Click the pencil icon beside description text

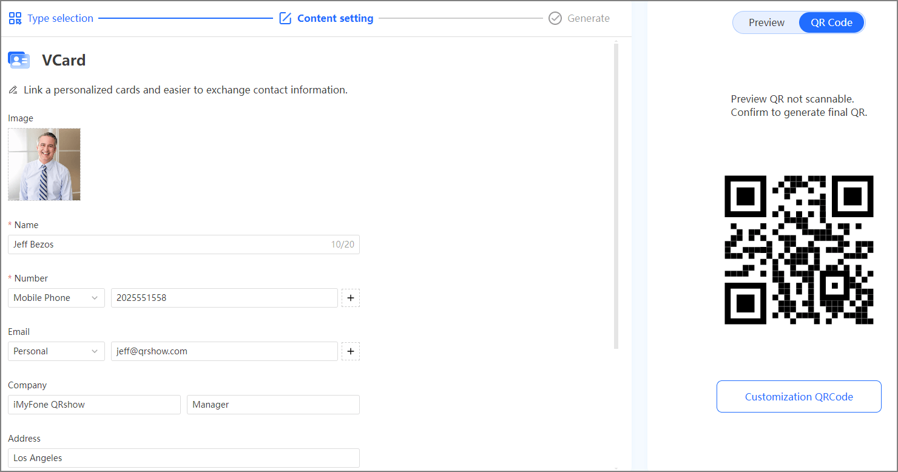[x=13, y=90]
